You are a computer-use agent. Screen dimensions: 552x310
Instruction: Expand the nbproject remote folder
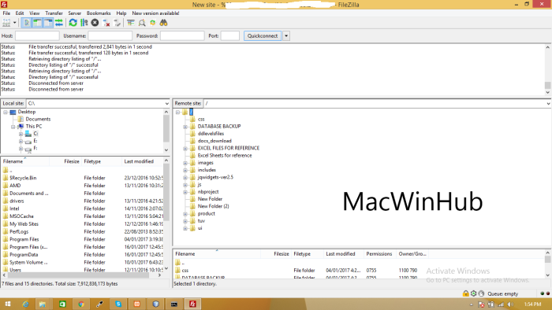tap(185, 193)
